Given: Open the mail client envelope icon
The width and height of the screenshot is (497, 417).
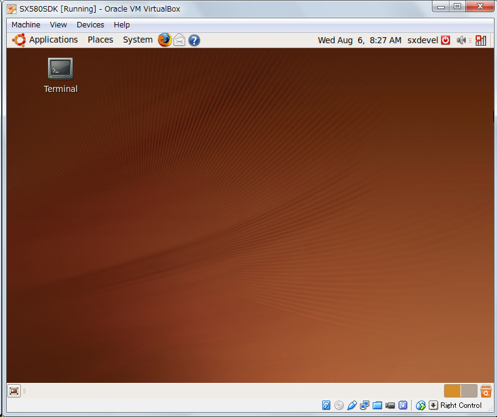Looking at the screenshot, I should click(x=180, y=40).
